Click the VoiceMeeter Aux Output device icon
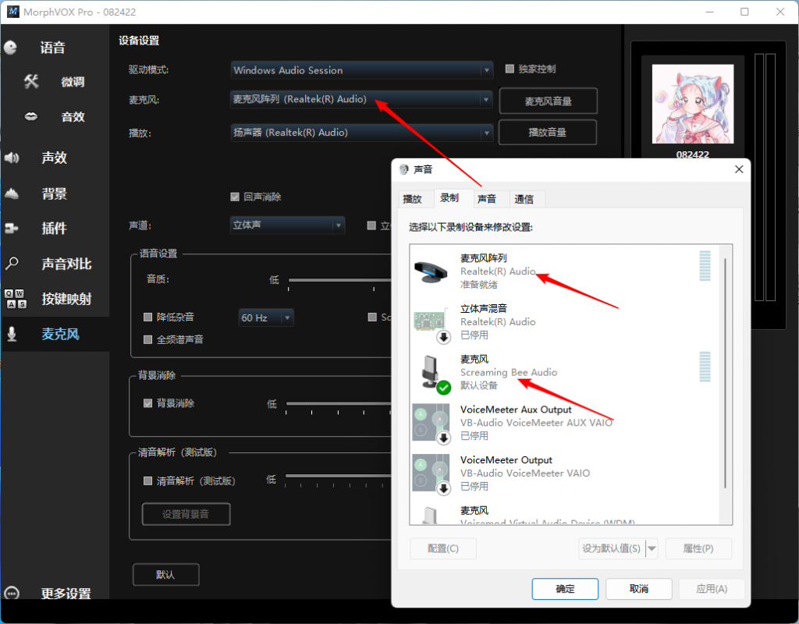Viewport: 799px width, 624px height. (431, 424)
